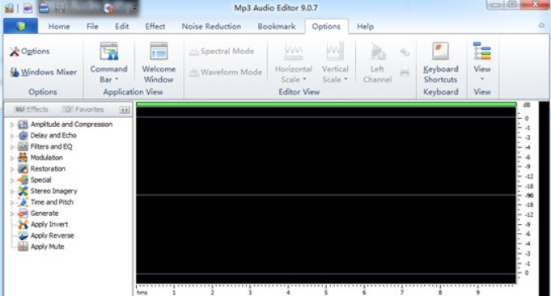Open Keyboard Shortcuts settings
This screenshot has width=551, height=296.
point(440,62)
